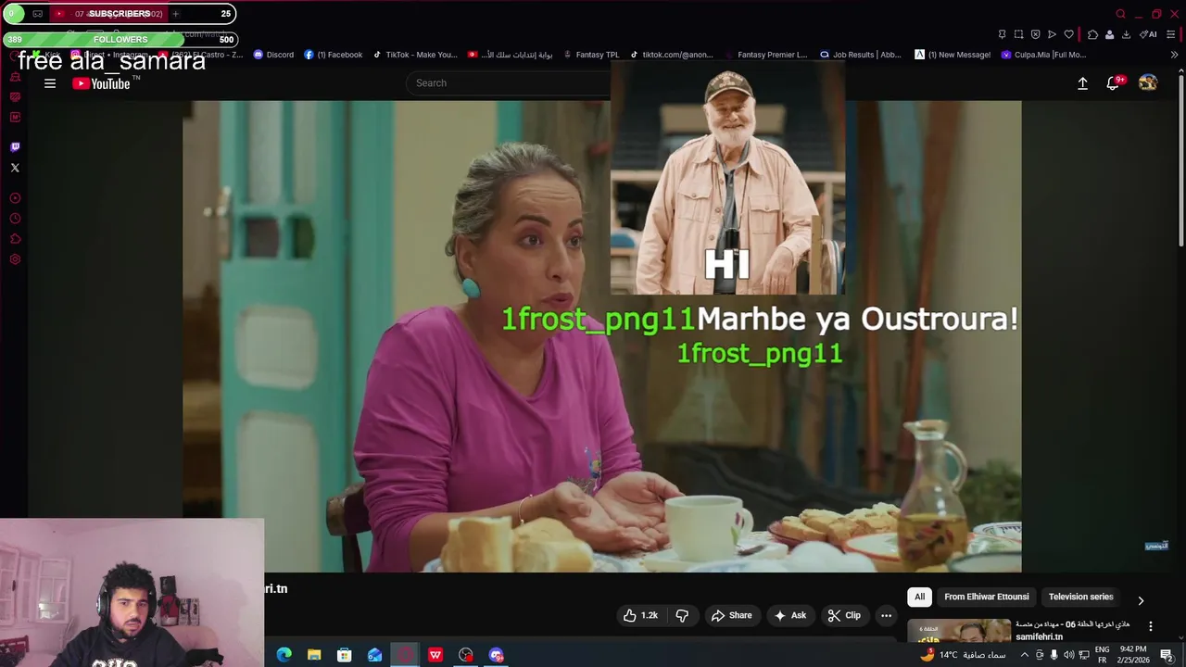Open the (1) New Message! bookmark

point(953,55)
